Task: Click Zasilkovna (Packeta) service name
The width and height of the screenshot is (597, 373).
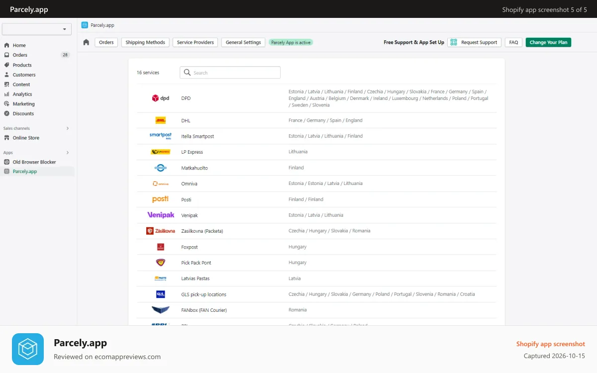Action: point(202,231)
